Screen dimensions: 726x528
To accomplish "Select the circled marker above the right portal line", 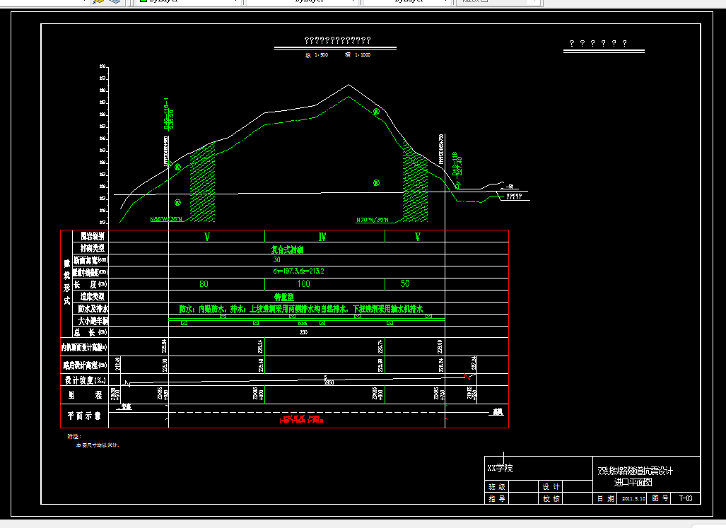I will (x=376, y=183).
